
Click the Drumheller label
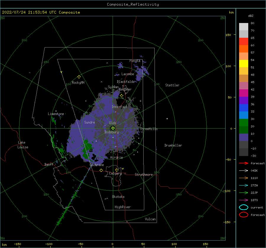coord(173,145)
